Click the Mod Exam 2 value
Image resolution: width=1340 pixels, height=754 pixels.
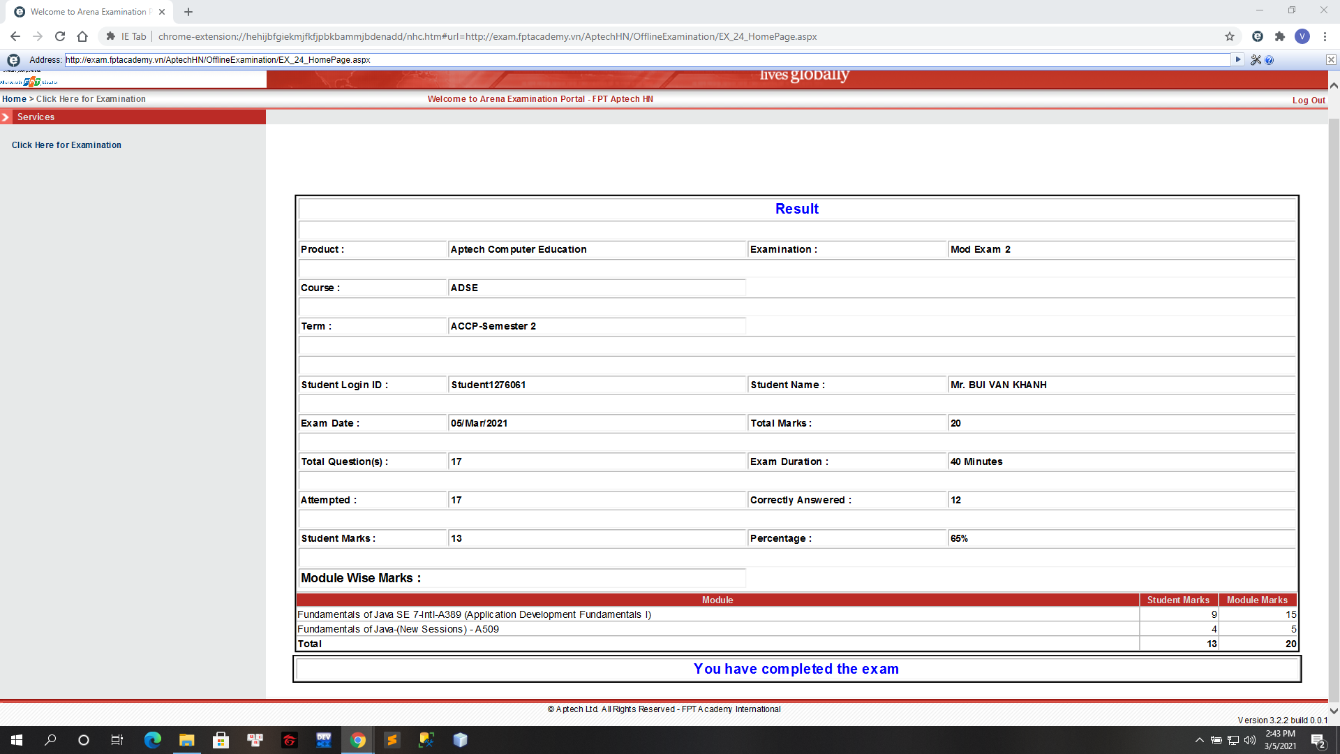[x=980, y=249]
